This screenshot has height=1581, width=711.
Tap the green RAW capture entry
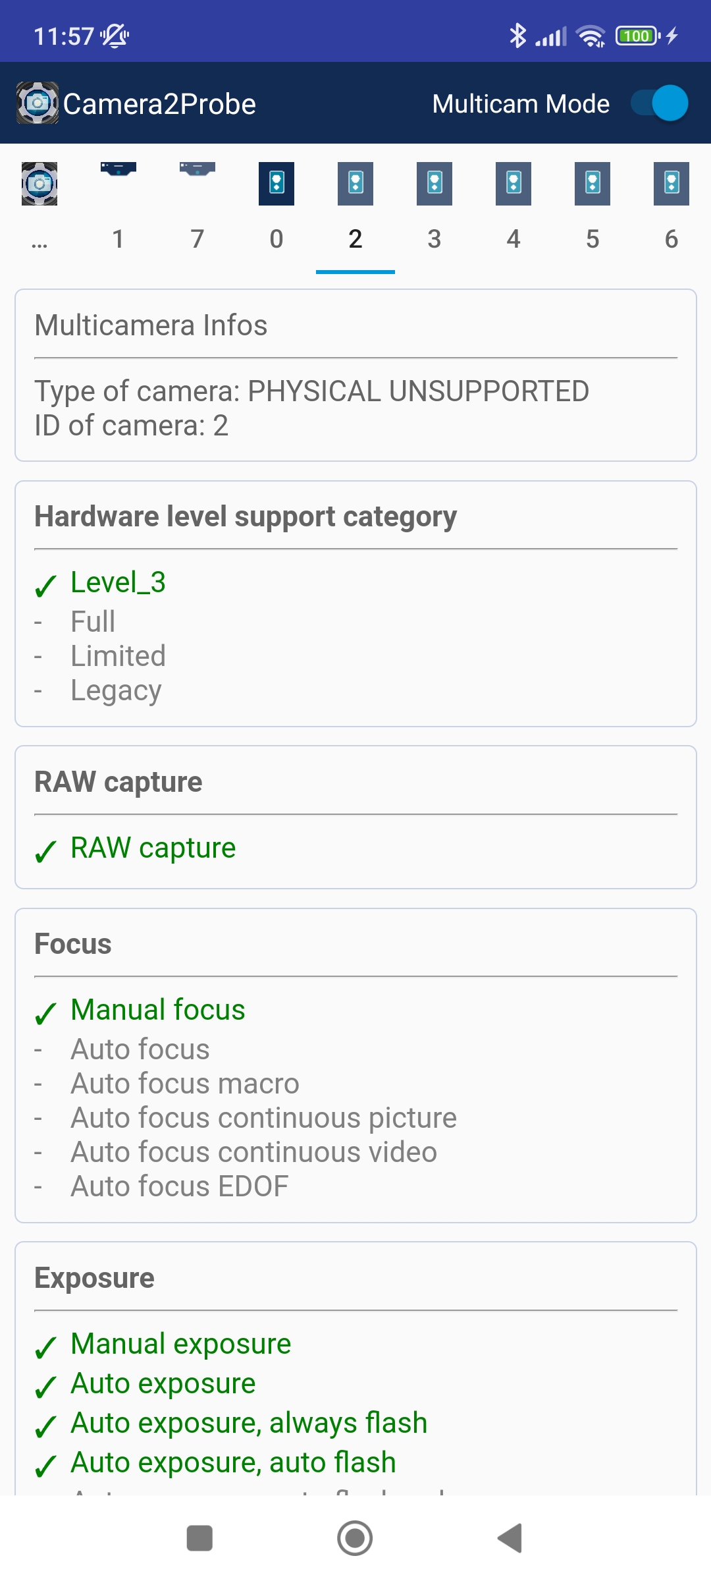(153, 848)
